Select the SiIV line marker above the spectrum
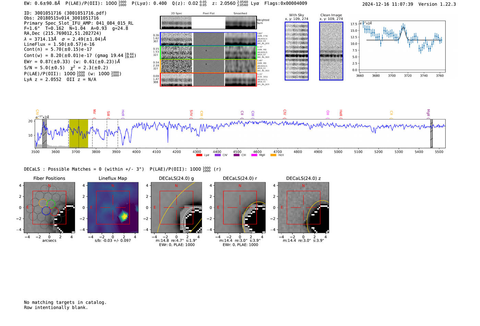 191,114
